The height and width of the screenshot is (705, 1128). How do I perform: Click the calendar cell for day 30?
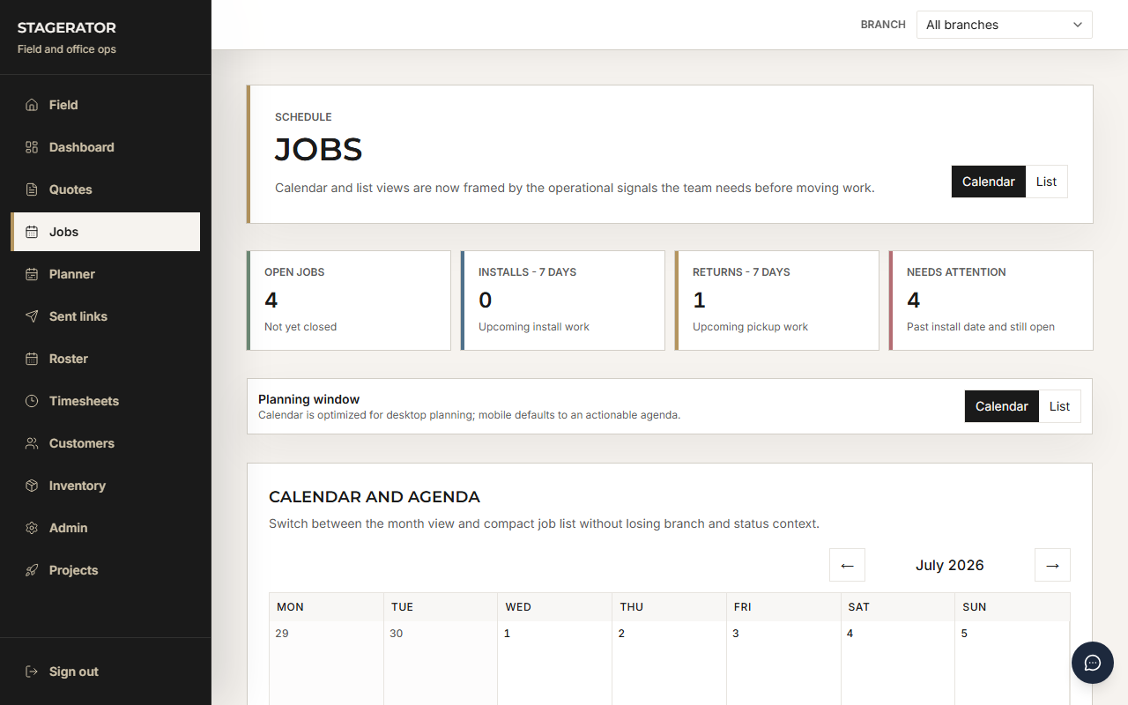[x=441, y=663]
